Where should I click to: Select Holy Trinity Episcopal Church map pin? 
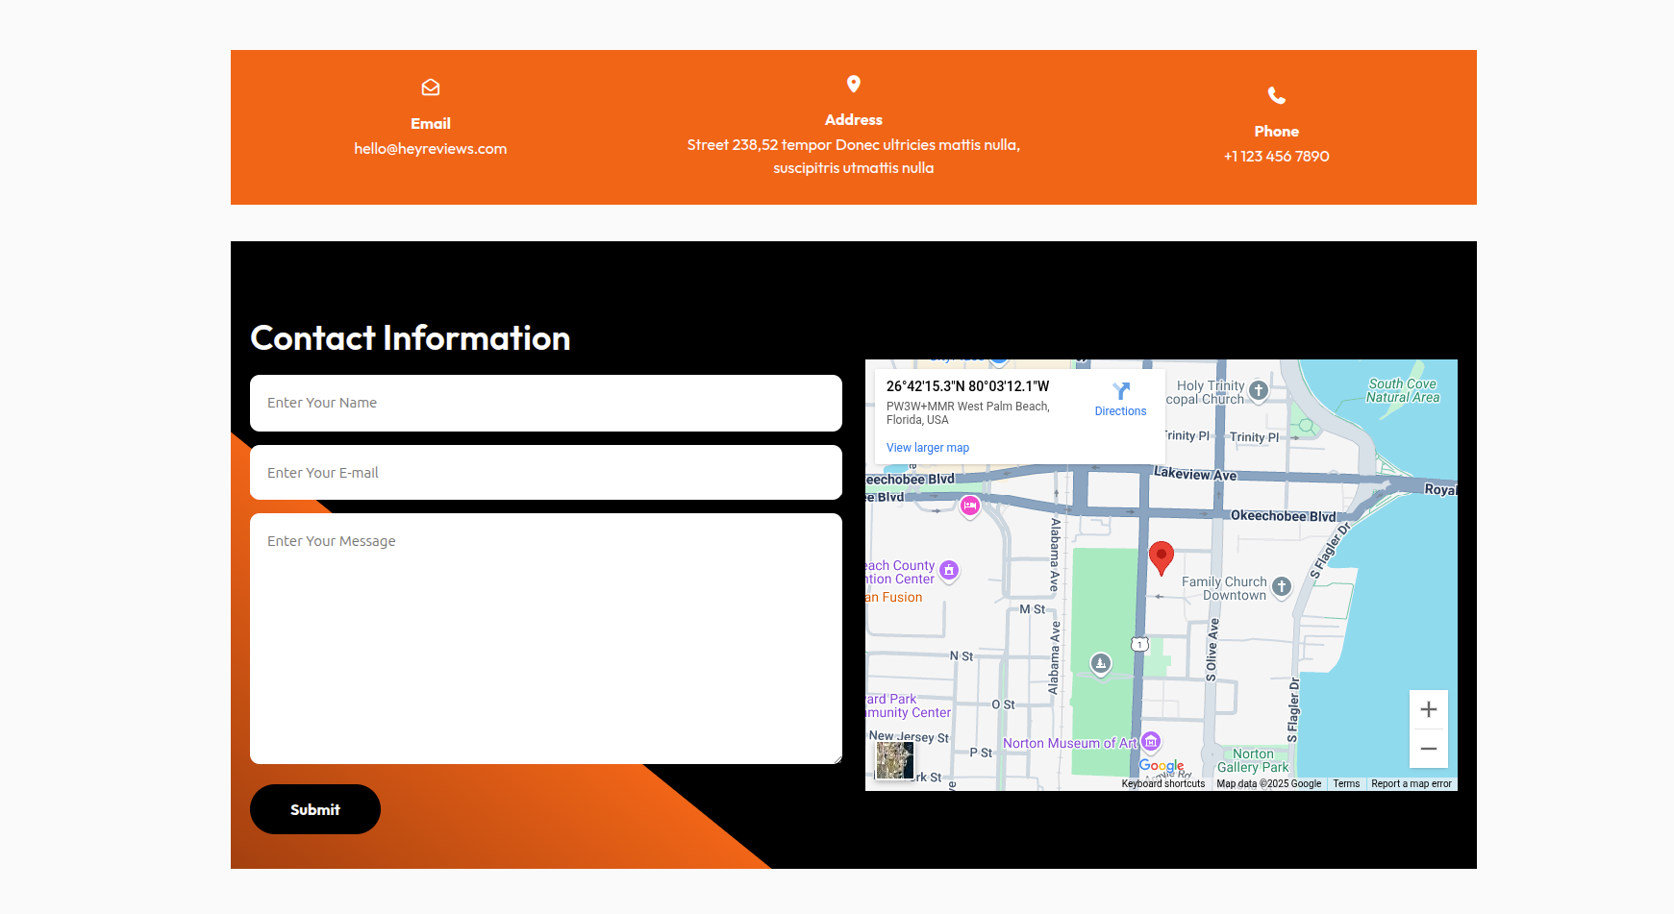1259,391
